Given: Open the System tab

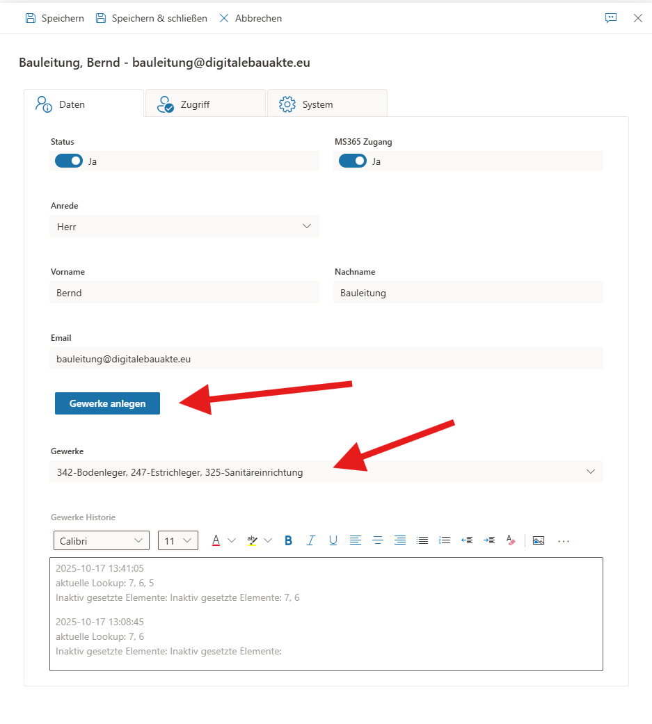Looking at the screenshot, I should pyautogui.click(x=327, y=104).
